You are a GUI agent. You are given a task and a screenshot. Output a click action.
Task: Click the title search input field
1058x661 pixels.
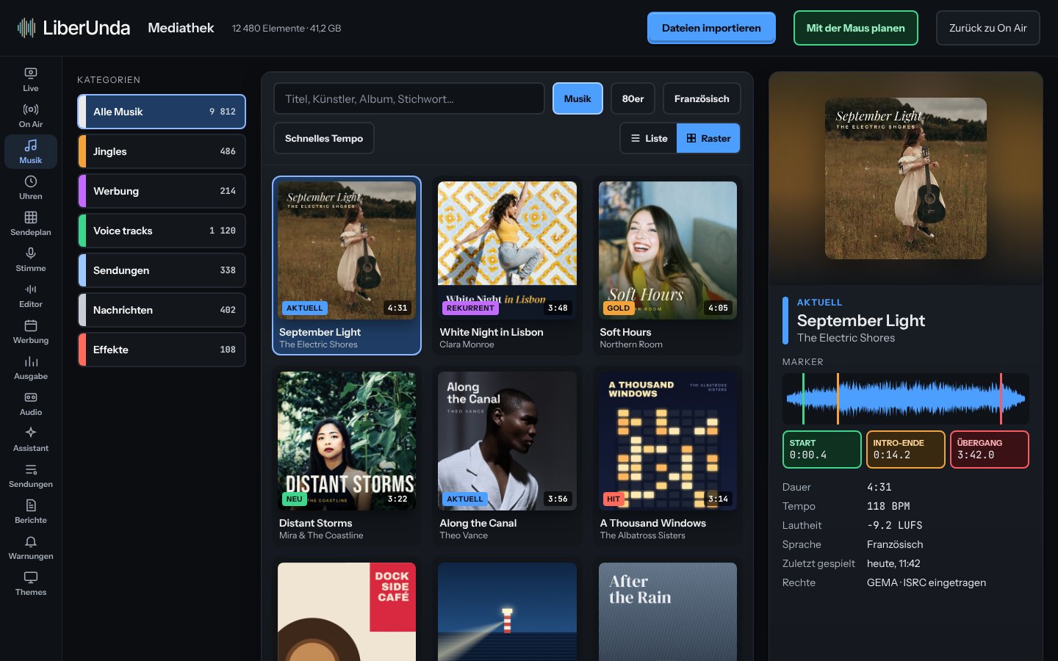pos(409,98)
